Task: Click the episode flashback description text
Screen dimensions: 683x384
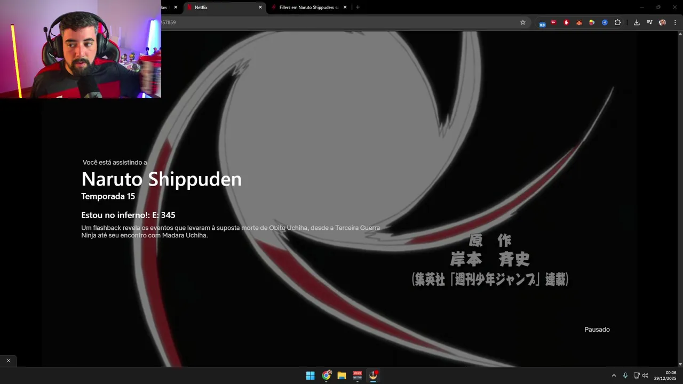Action: [231, 231]
